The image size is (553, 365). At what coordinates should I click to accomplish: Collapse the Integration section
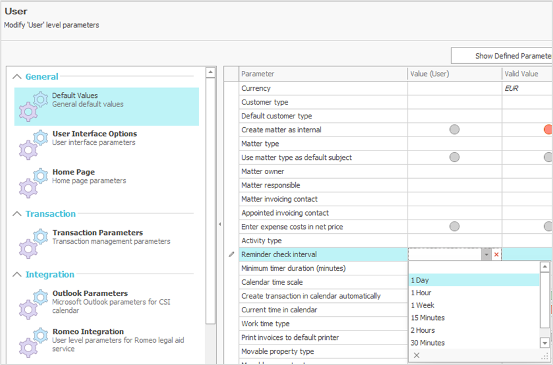[x=18, y=275]
